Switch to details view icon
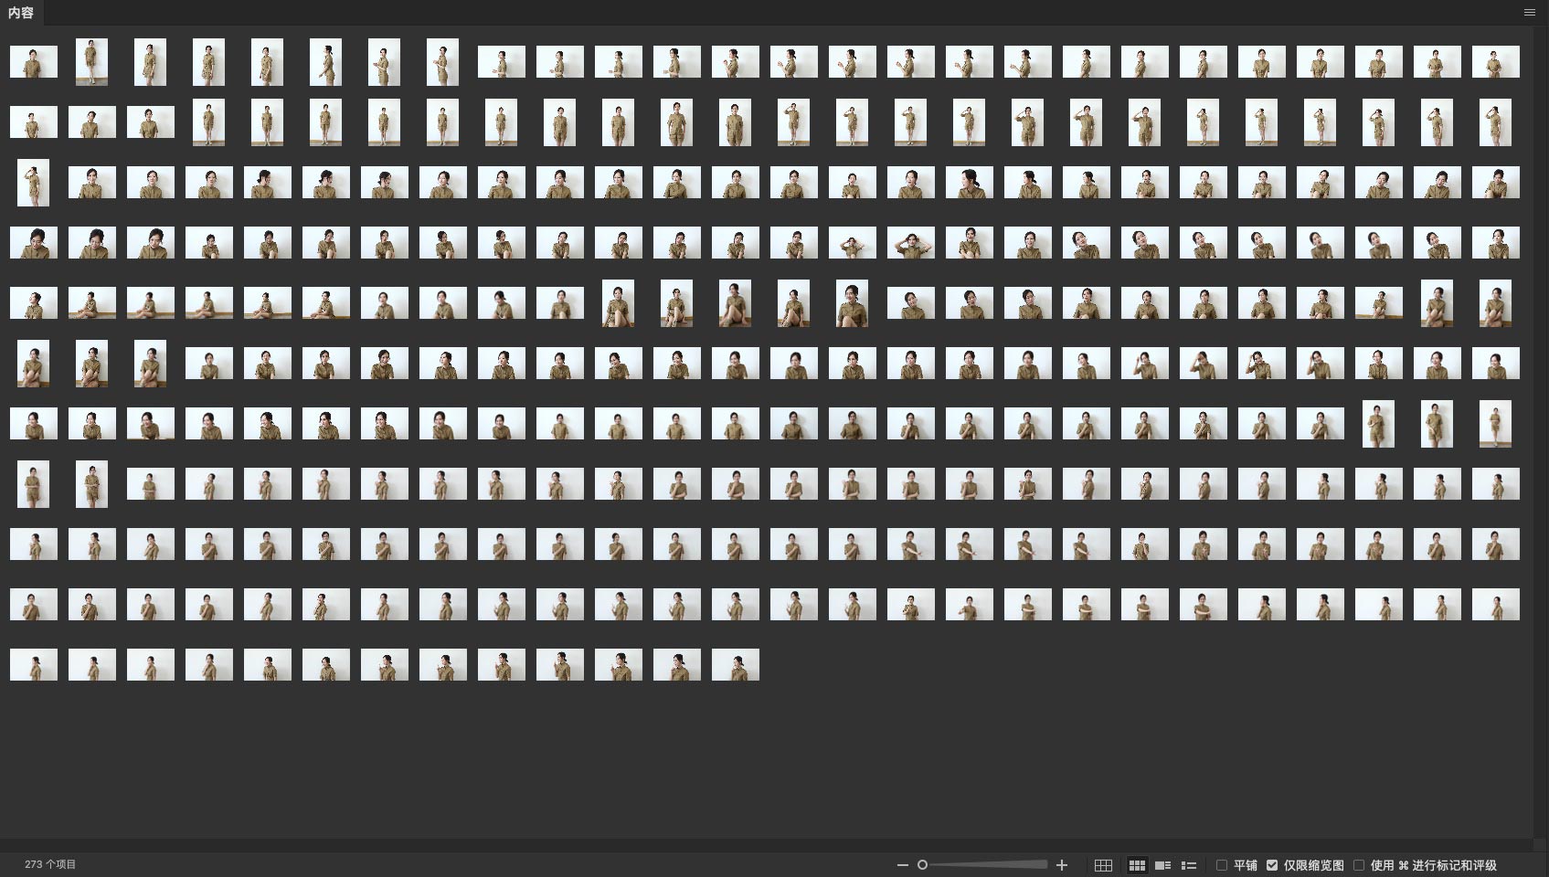Image resolution: width=1549 pixels, height=877 pixels. click(1162, 865)
